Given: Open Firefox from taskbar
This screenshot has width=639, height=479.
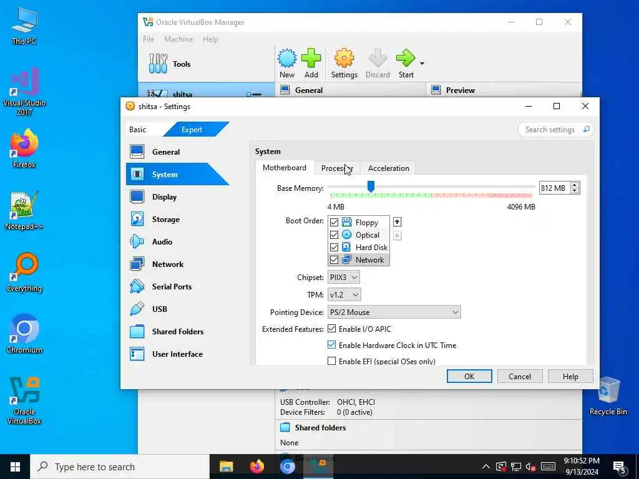Looking at the screenshot, I should [x=256, y=467].
